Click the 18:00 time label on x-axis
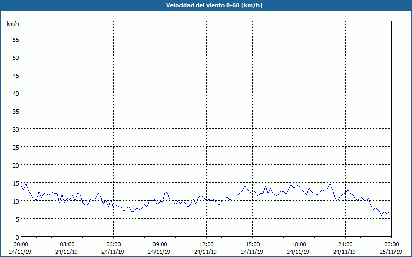The image size is (412, 257). click(x=299, y=245)
